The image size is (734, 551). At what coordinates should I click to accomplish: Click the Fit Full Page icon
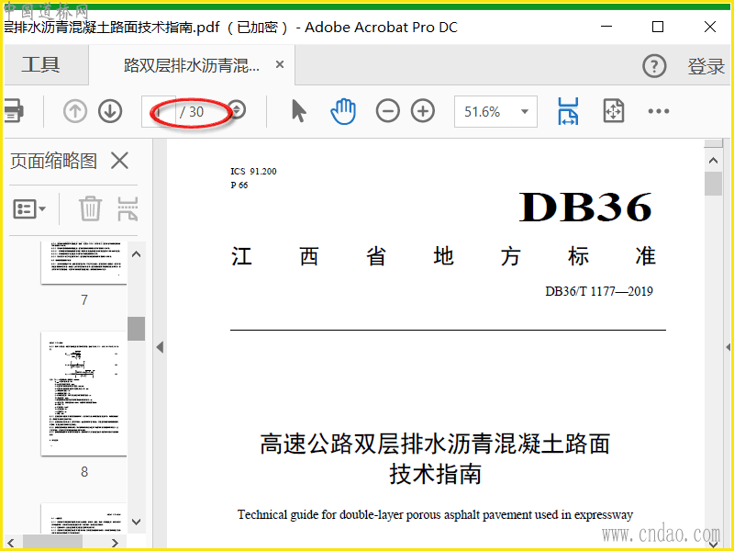614,111
